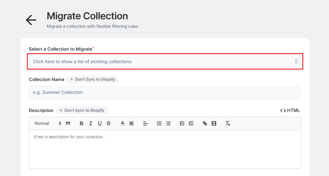
Task: Insert a video into the description
Action: coord(214,123)
